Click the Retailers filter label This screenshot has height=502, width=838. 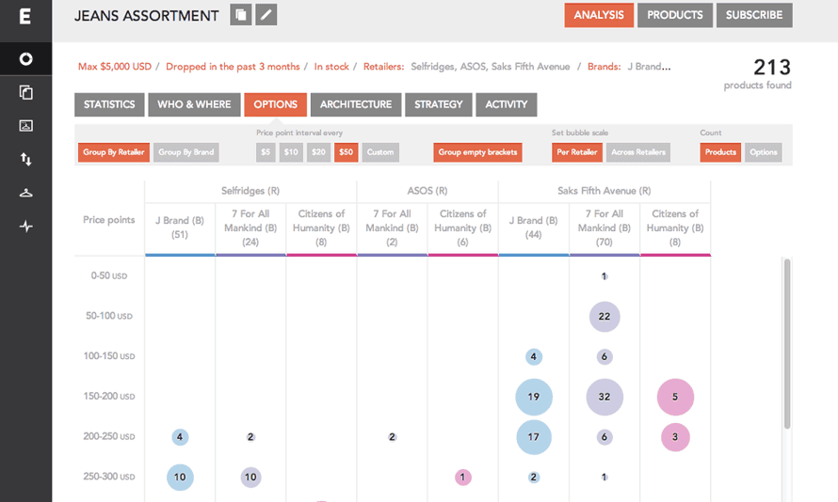point(384,67)
